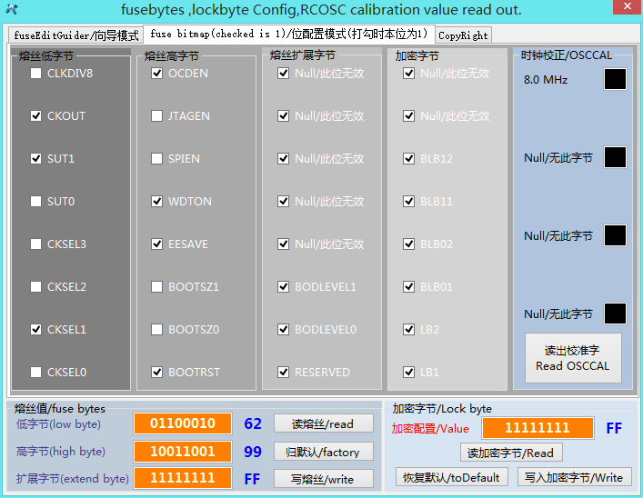Click the lock byte hex value FF

pyautogui.click(x=614, y=428)
